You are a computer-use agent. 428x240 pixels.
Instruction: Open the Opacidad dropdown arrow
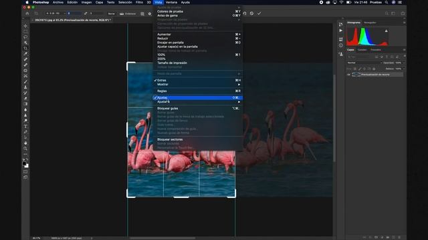(x=404, y=63)
